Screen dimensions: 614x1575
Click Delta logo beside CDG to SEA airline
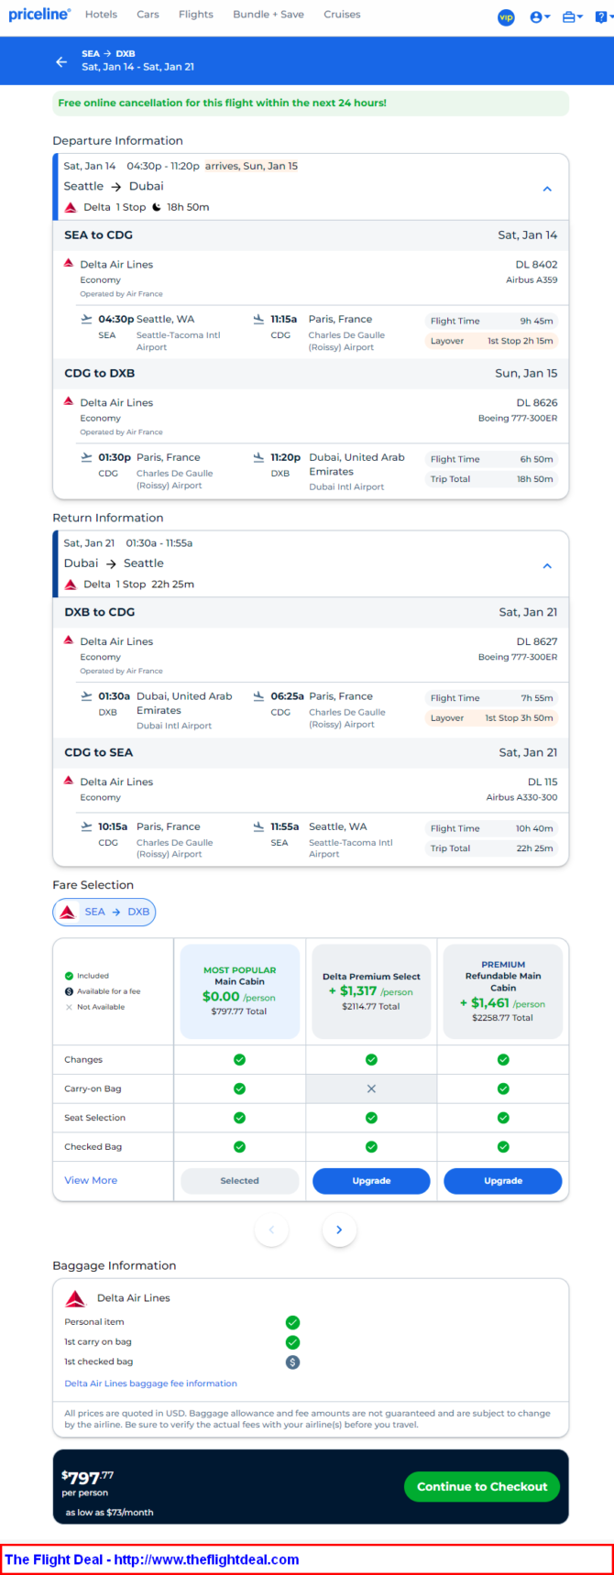pyautogui.click(x=69, y=781)
